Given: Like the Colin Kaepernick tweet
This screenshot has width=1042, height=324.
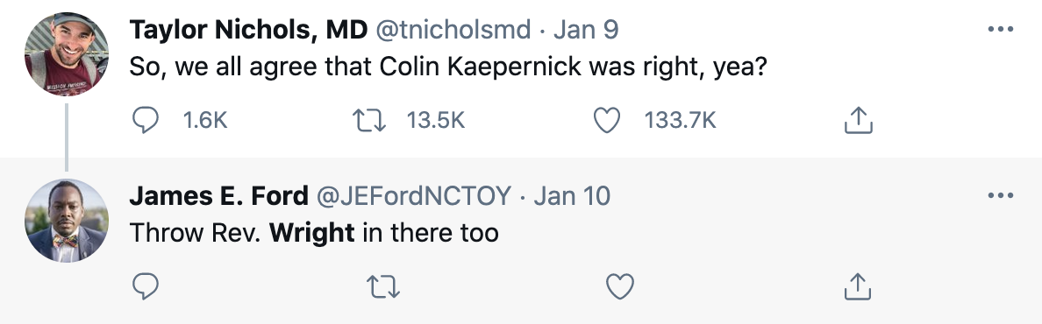Looking at the screenshot, I should click(x=606, y=120).
